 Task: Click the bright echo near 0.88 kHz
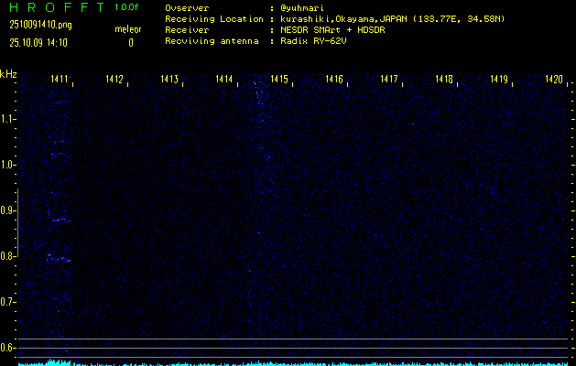point(60,220)
